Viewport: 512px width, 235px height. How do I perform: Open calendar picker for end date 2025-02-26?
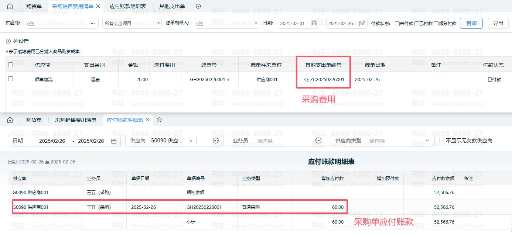(362, 23)
